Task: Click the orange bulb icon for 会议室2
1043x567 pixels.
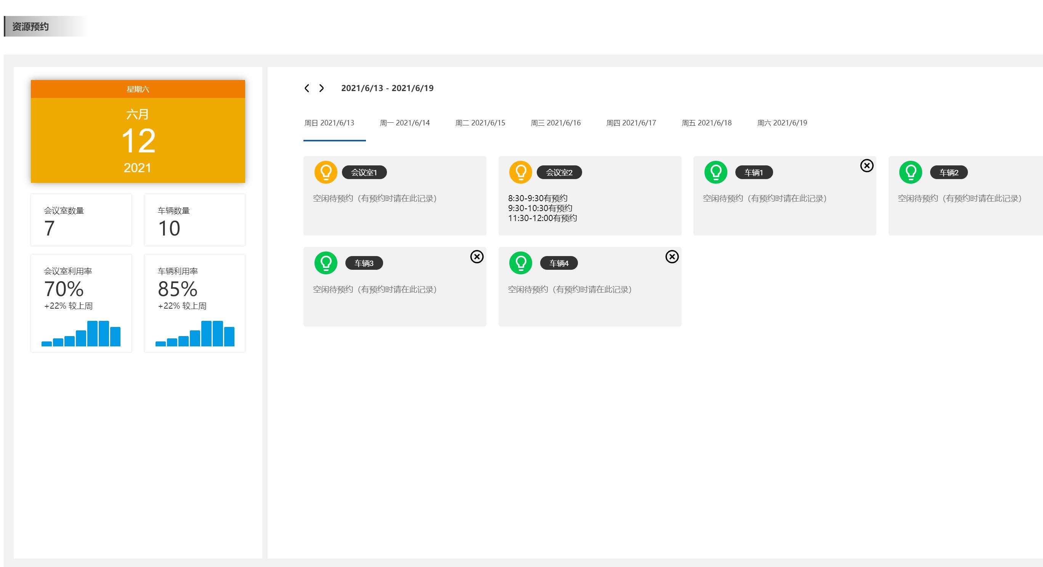Action: coord(521,172)
